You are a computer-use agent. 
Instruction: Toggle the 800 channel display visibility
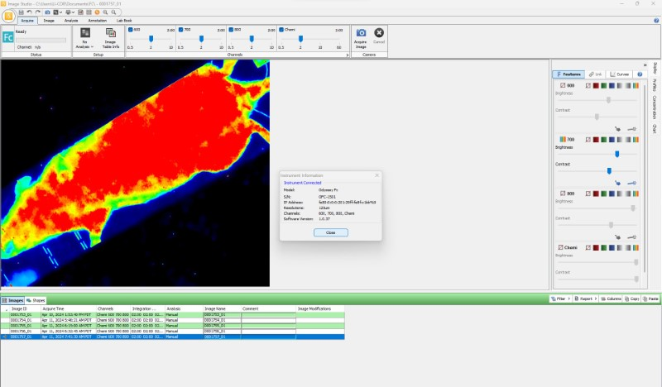pyautogui.click(x=563, y=193)
